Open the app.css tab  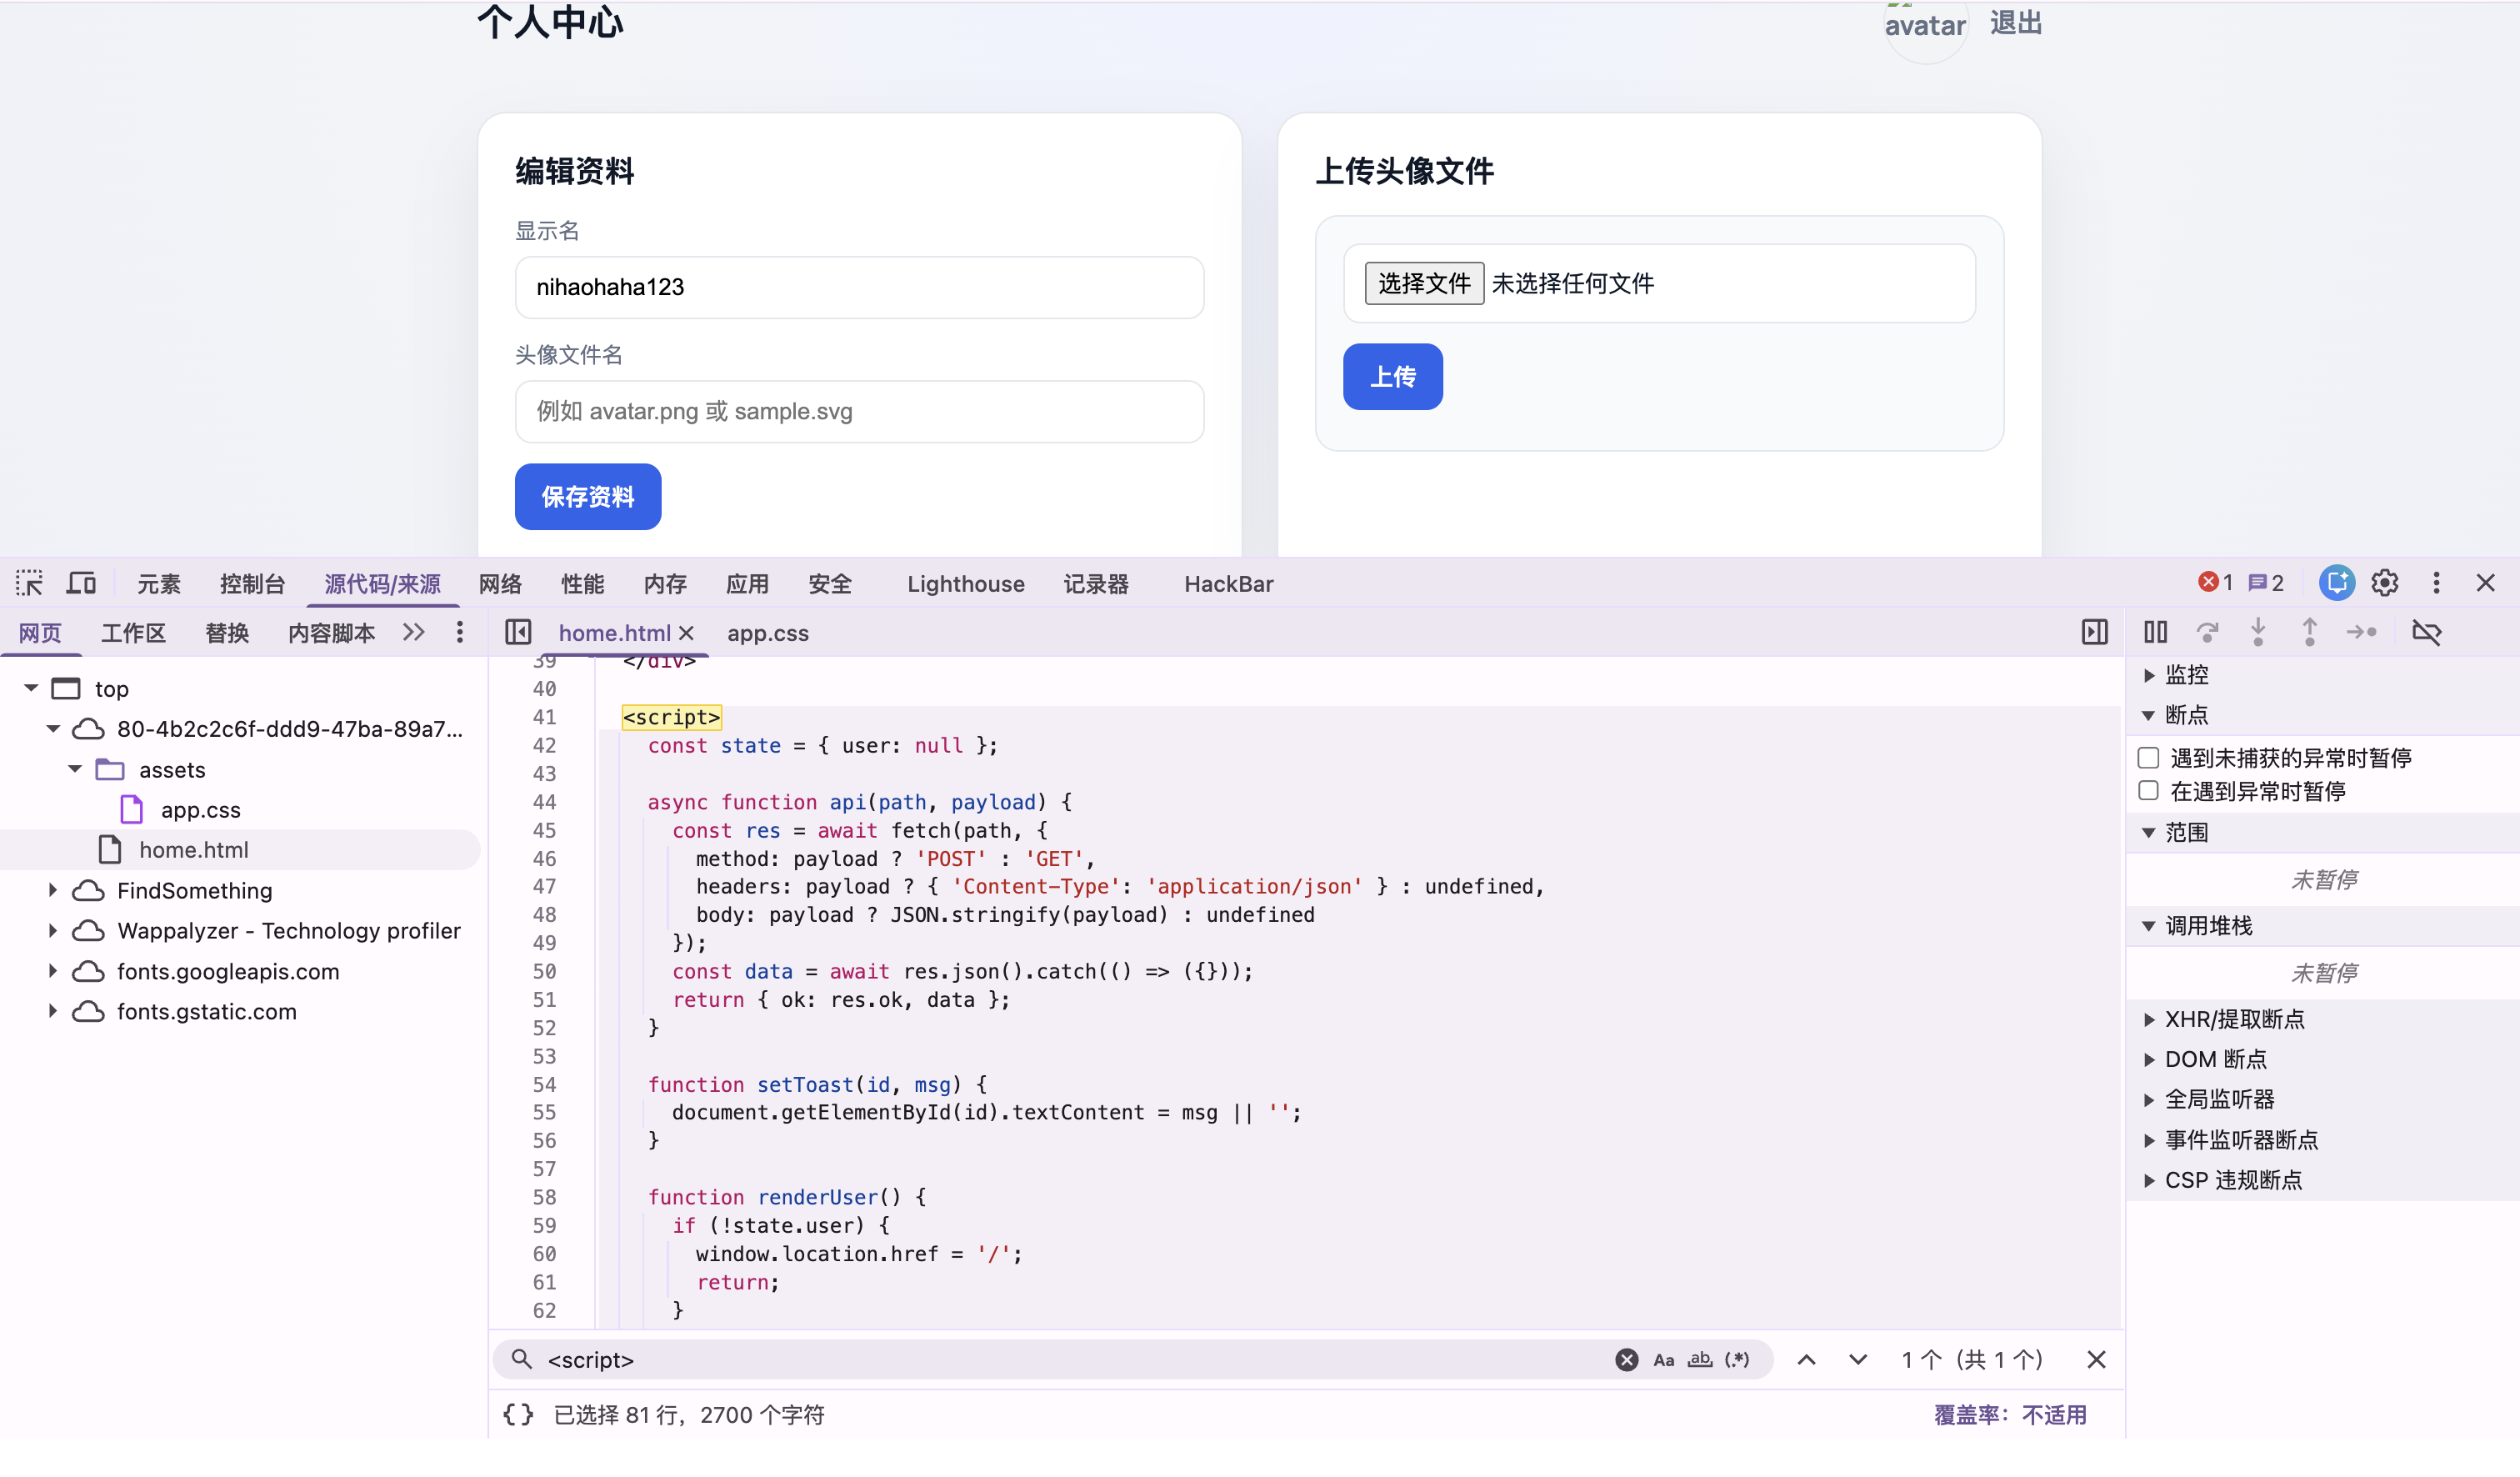767,632
